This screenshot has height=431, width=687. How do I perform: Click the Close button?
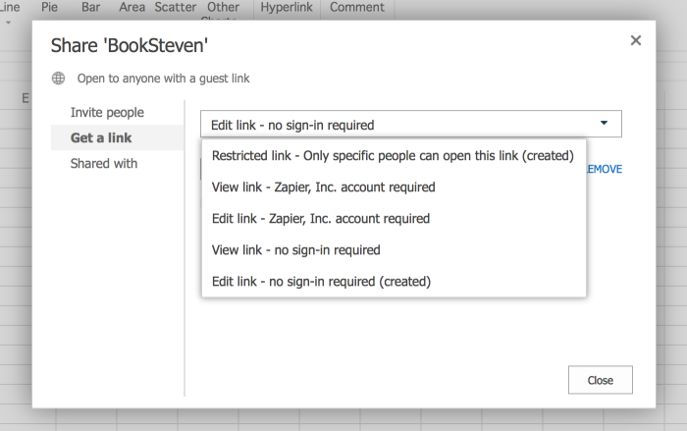(x=601, y=380)
